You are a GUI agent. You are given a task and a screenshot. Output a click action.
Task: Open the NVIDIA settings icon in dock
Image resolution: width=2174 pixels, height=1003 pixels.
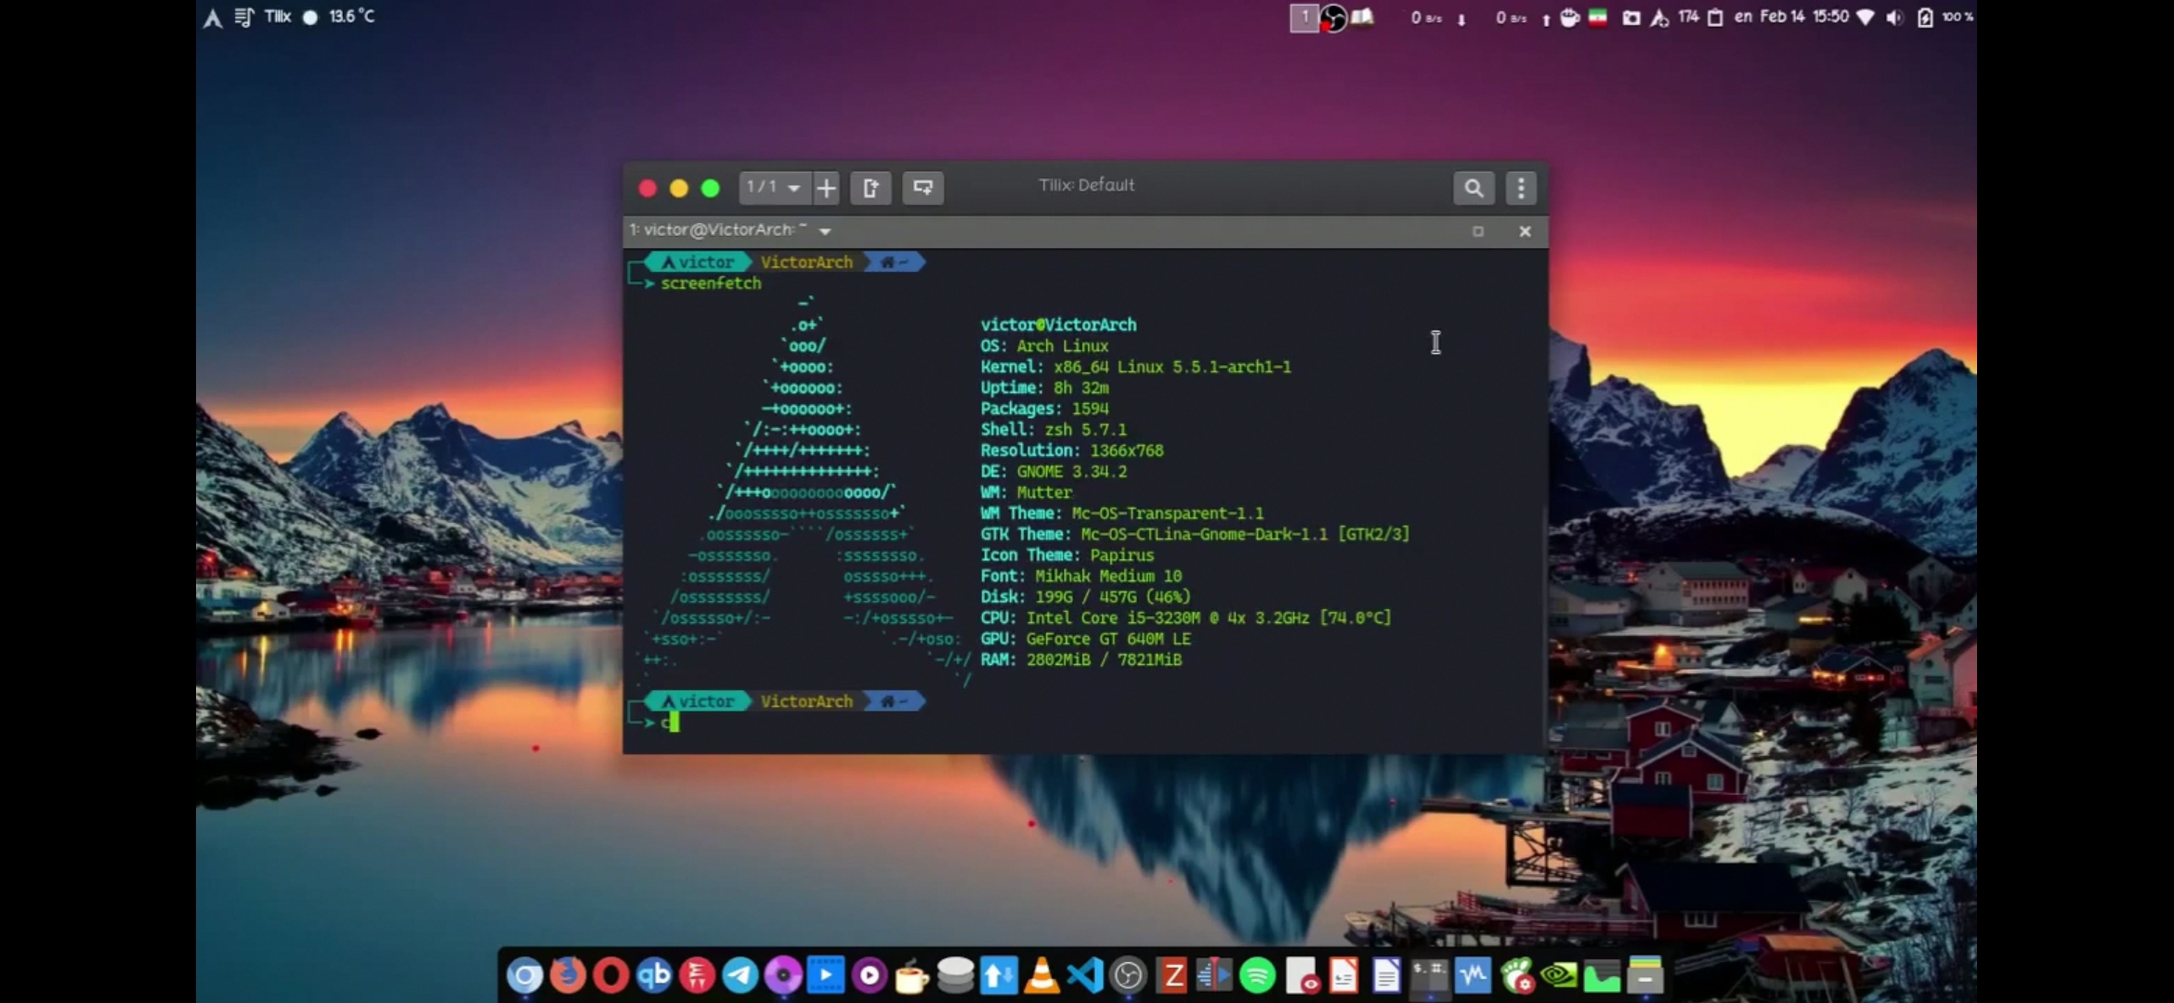click(1559, 976)
